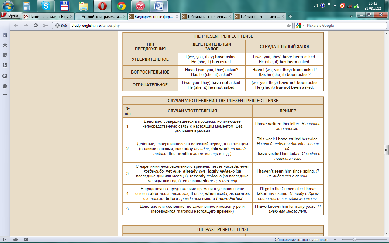Open Windows Explorer folder on taskbar
The height and width of the screenshot is (243, 389).
[84, 6]
